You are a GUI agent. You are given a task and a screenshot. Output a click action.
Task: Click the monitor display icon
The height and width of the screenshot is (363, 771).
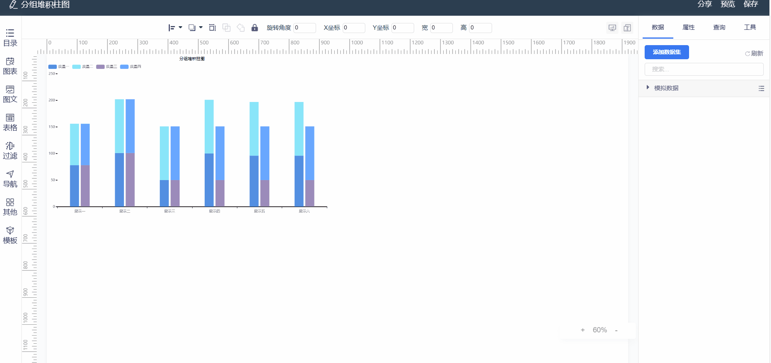pos(612,28)
